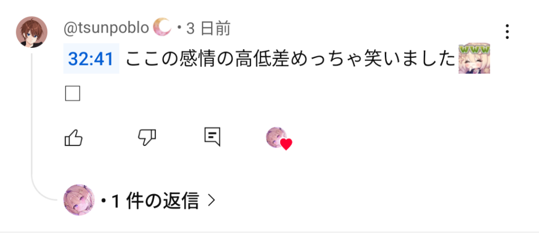Dislike the comment with thumbs-down icon
This screenshot has width=539, height=233.
click(x=147, y=138)
